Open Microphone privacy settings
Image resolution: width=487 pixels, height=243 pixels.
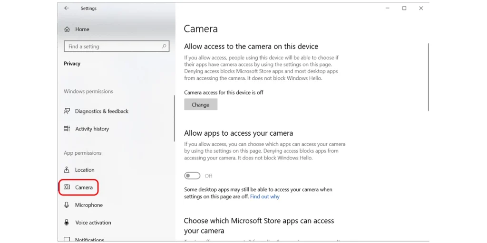tap(88, 205)
